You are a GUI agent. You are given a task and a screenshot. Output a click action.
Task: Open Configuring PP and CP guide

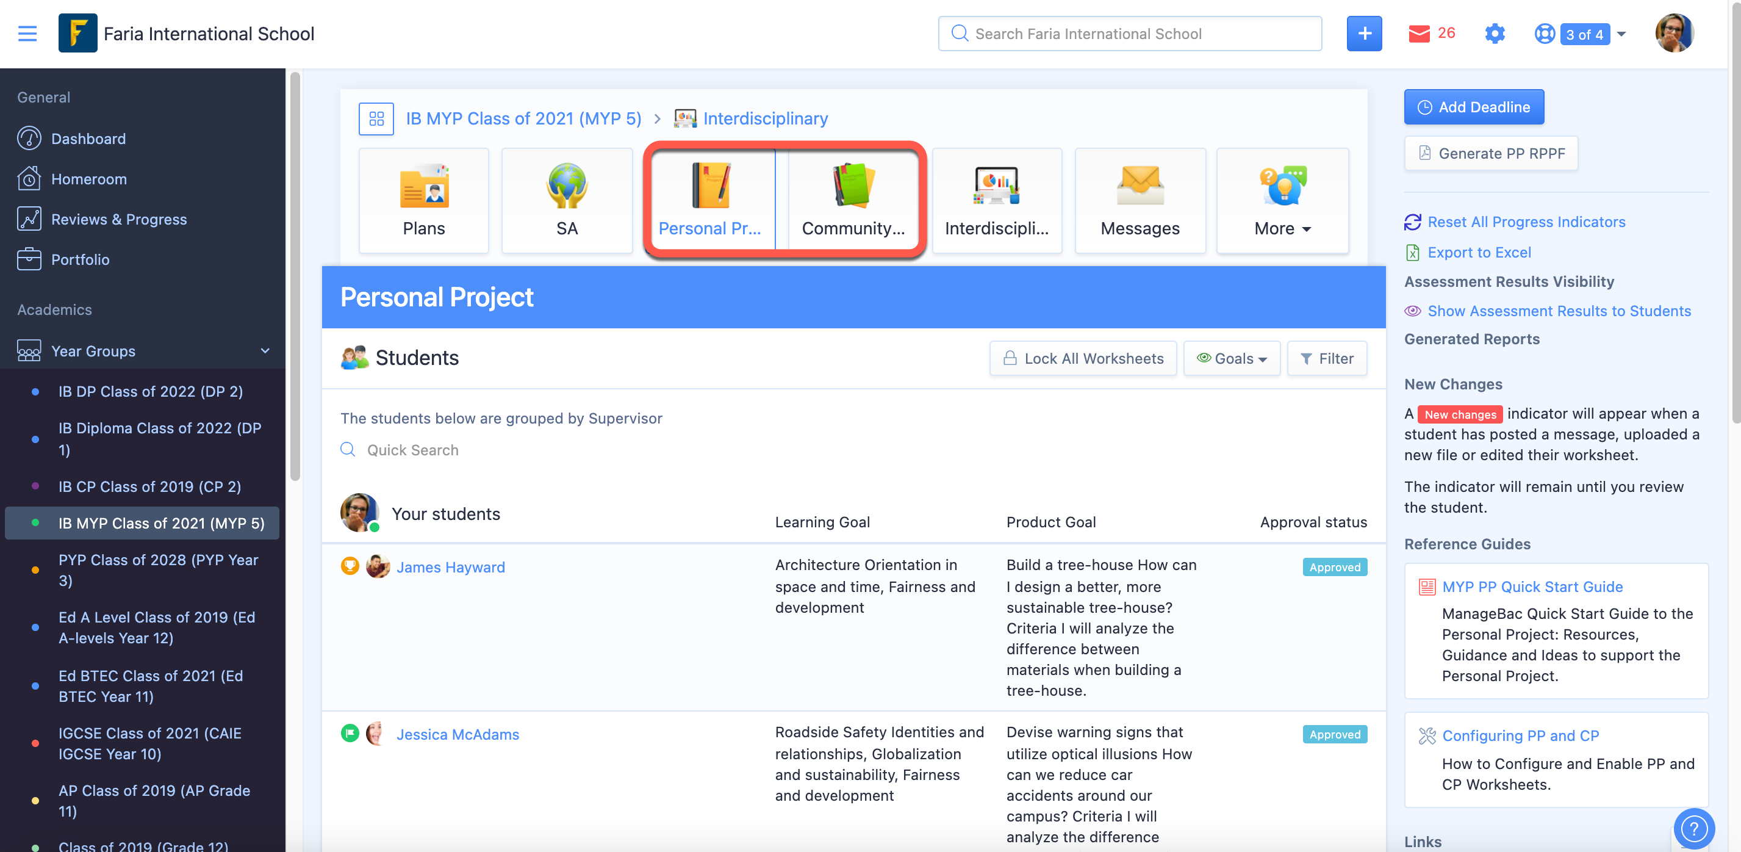pyautogui.click(x=1521, y=735)
